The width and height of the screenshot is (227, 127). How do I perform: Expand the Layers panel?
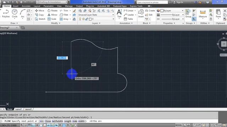tap(96, 23)
